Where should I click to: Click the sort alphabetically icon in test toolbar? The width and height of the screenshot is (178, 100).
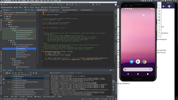tap(13, 73)
